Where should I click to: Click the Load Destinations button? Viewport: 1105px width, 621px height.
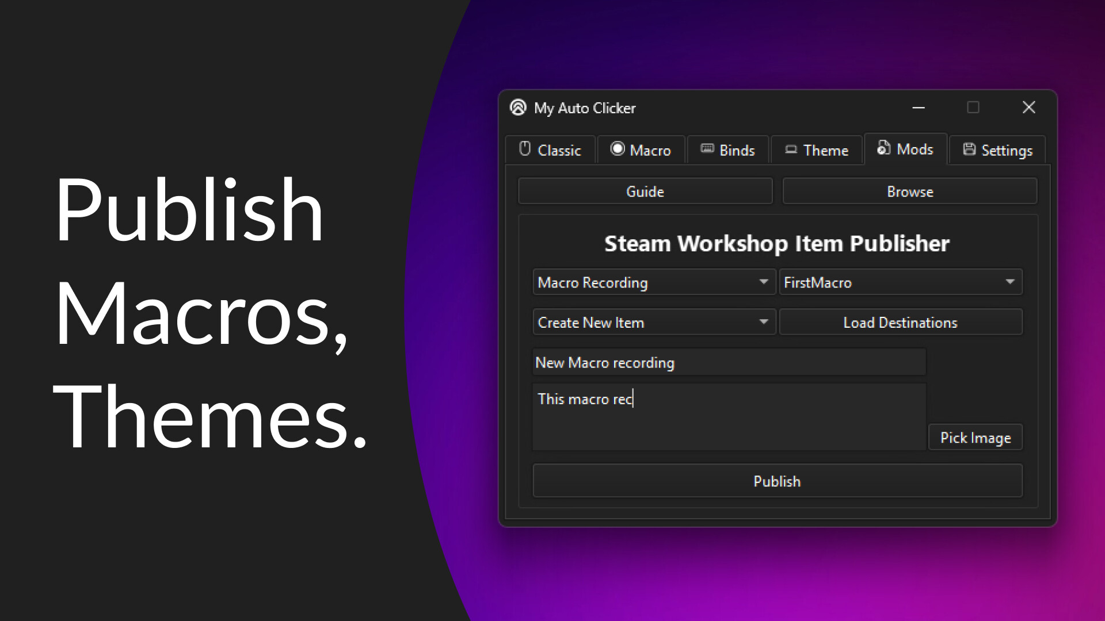point(900,322)
